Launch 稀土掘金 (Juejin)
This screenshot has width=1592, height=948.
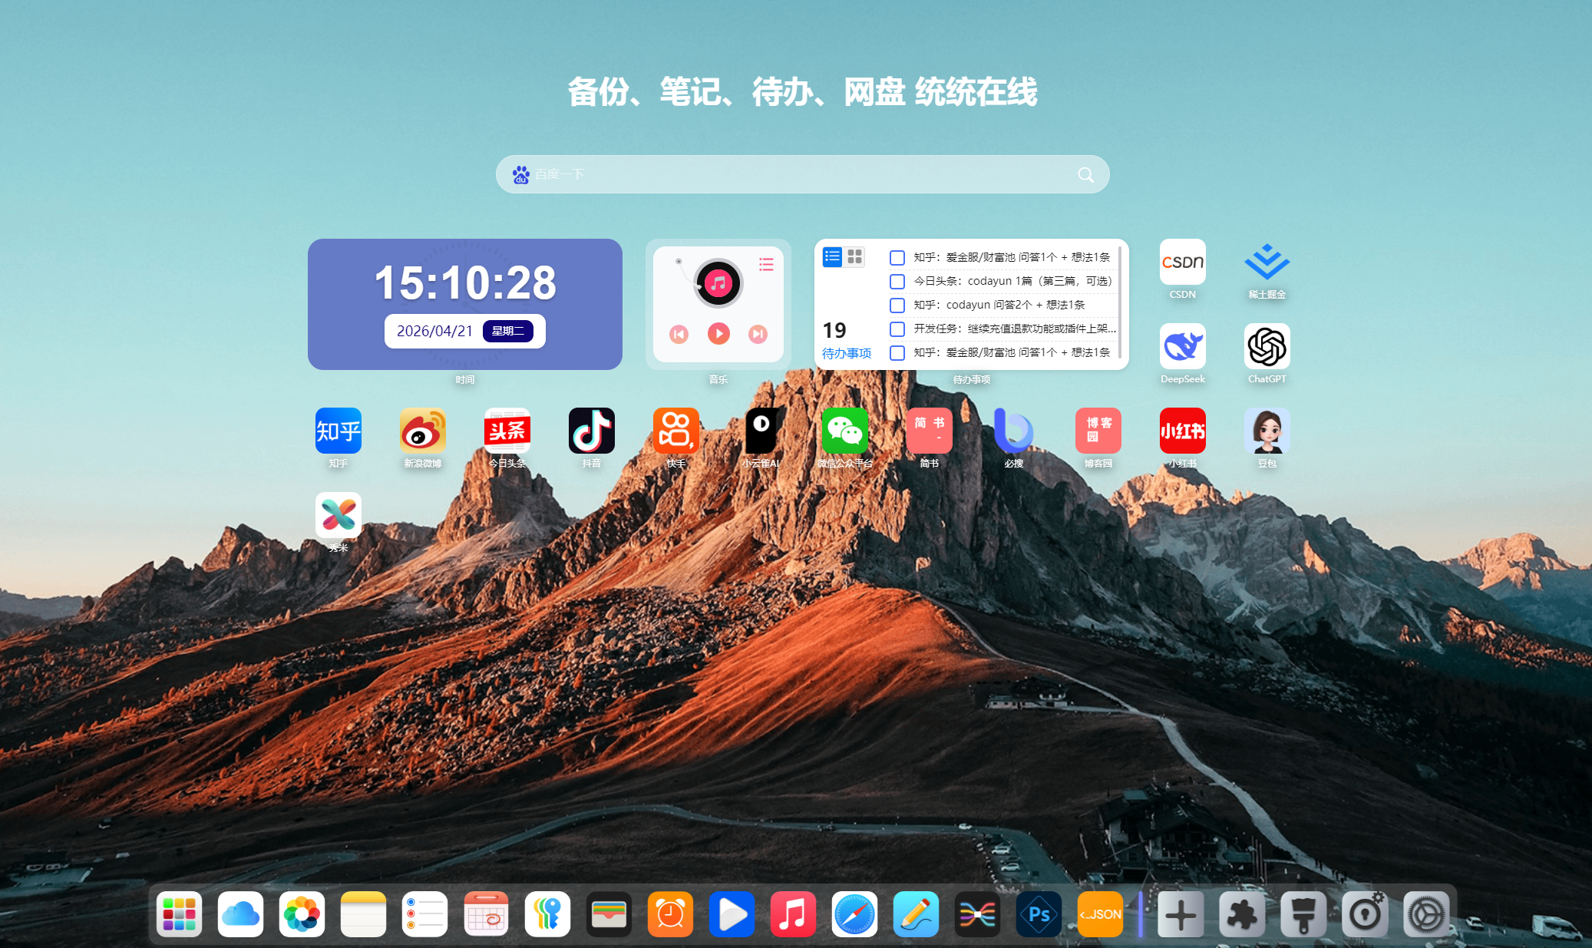(1267, 263)
